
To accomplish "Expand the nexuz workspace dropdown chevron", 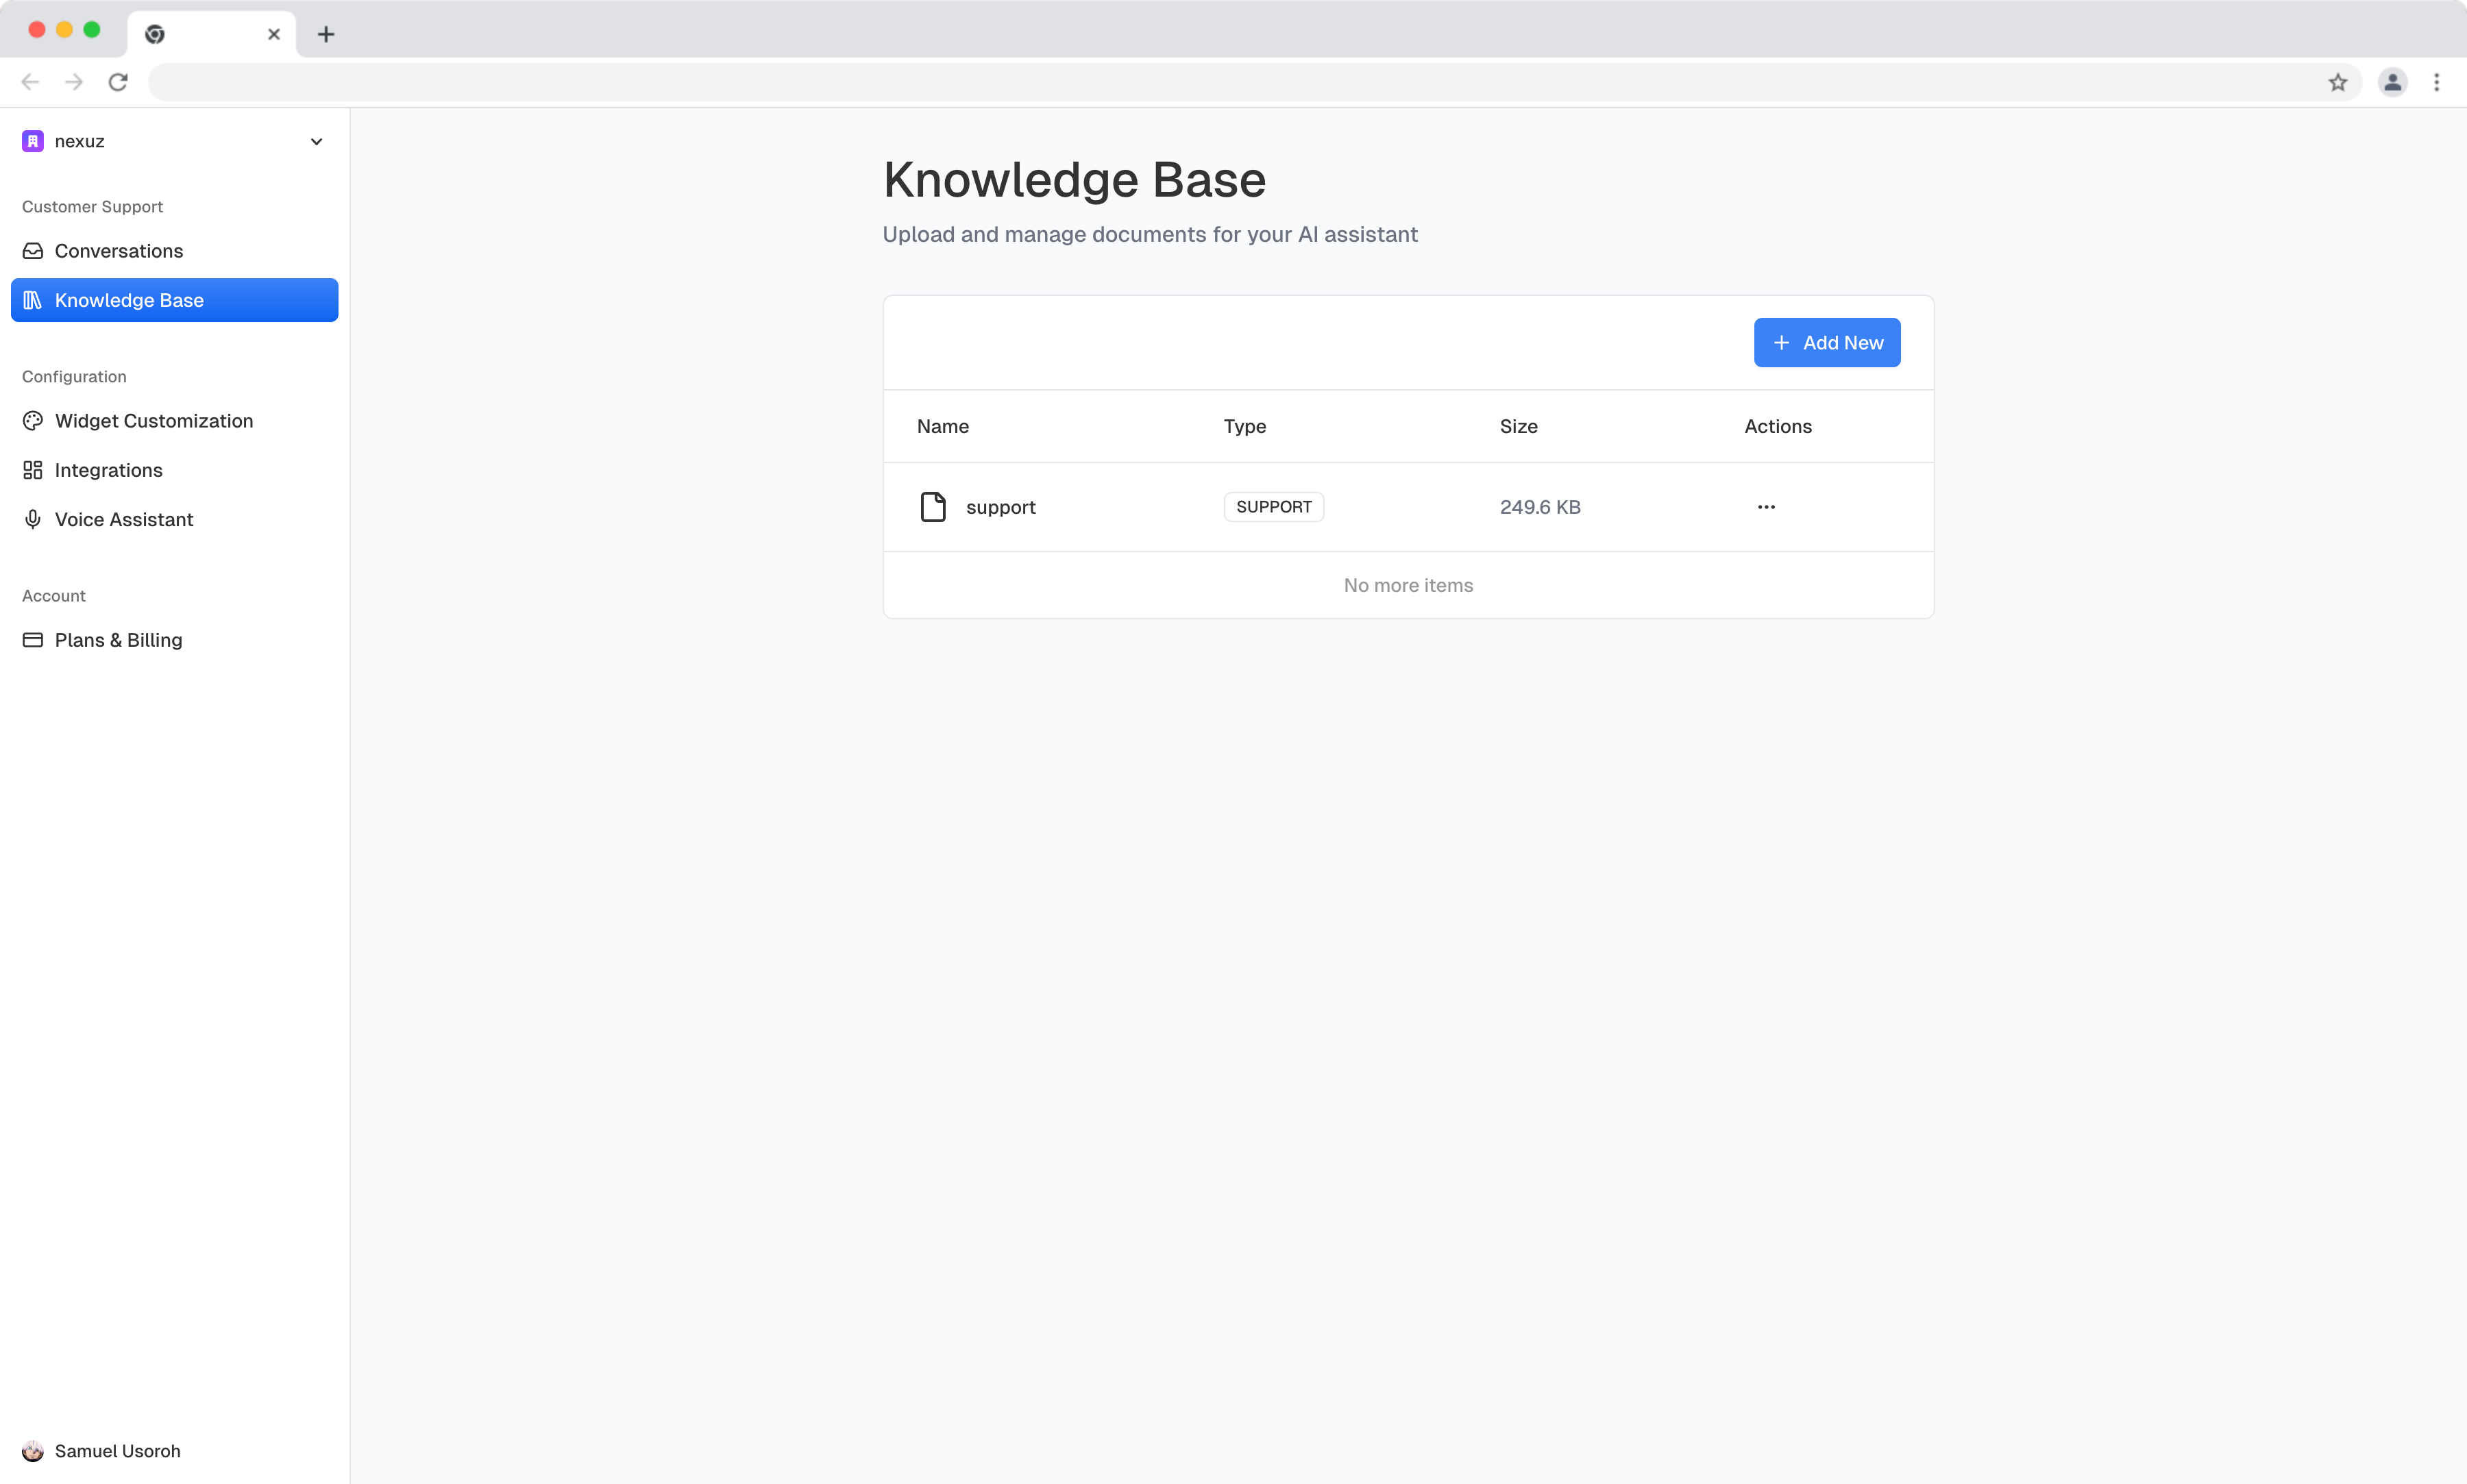I will coord(316,141).
